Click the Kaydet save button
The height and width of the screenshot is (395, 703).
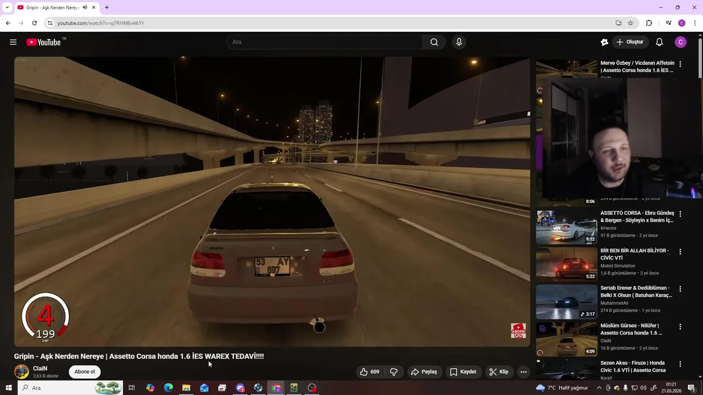[463, 372]
